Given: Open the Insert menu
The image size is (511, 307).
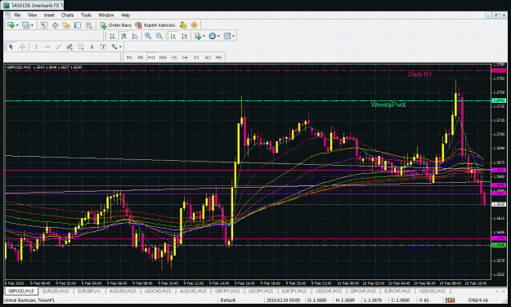Looking at the screenshot, I should tap(49, 15).
